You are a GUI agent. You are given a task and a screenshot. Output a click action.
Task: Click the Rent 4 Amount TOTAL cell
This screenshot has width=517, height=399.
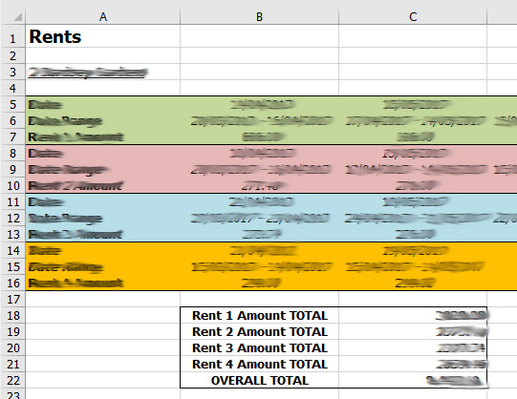point(260,364)
